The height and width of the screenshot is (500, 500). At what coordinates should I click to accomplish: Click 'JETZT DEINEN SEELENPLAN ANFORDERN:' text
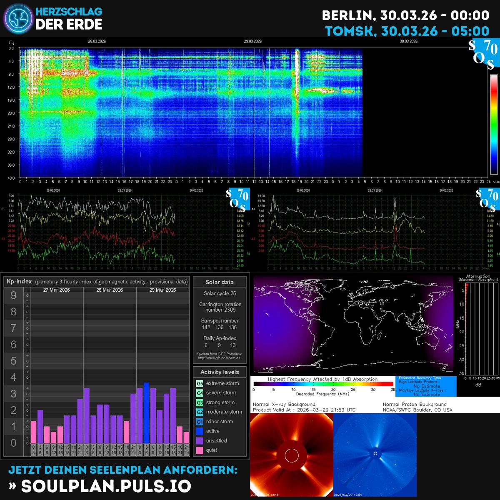123,470
